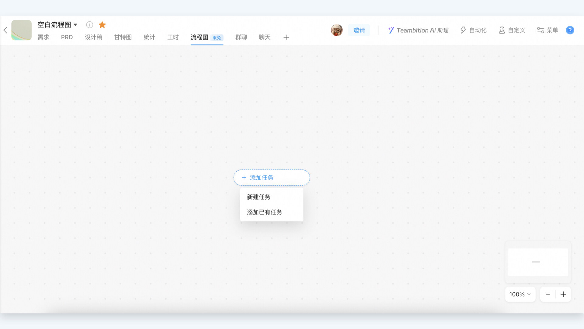Open the 甘特图 tab
584x329 pixels.
(x=123, y=37)
